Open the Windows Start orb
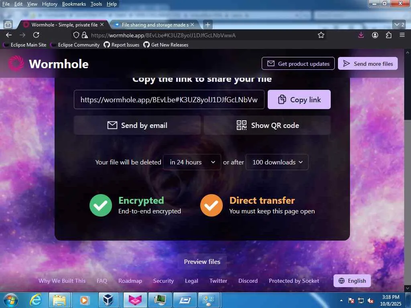 click(11, 300)
